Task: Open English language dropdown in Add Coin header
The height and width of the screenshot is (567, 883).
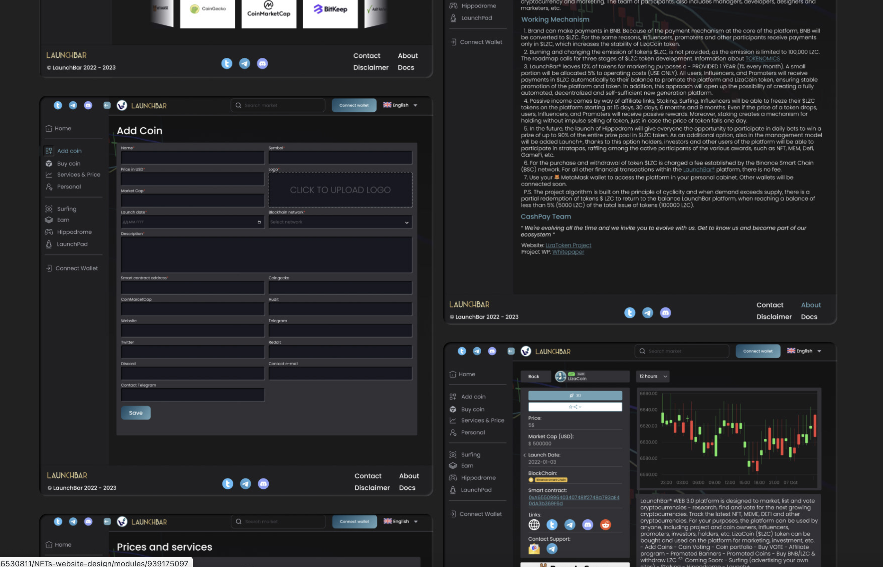Action: pyautogui.click(x=400, y=105)
